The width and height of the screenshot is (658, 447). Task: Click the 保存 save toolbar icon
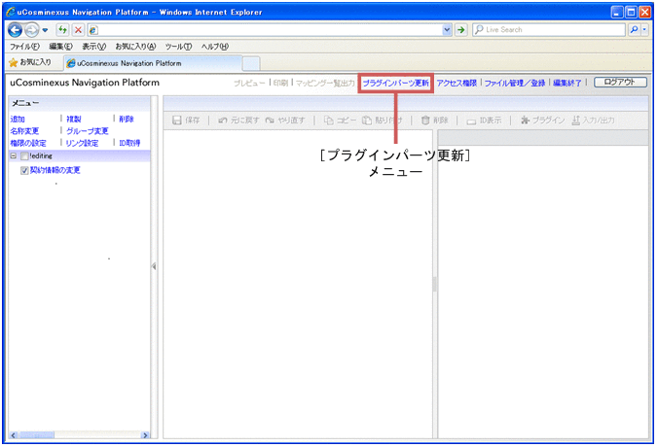tap(176, 120)
